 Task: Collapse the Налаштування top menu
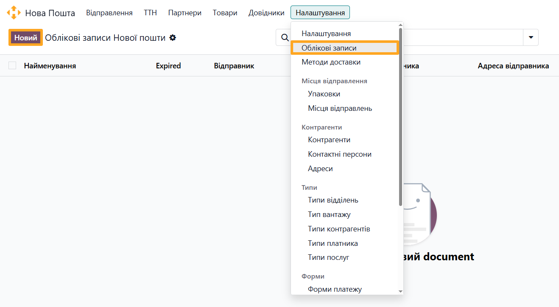pos(320,13)
